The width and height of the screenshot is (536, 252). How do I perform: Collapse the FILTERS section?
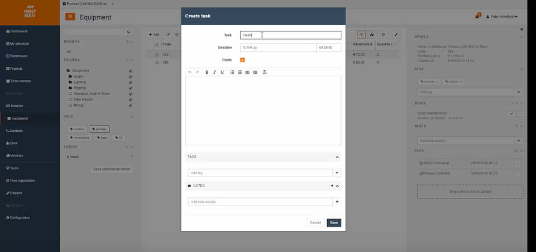132,147
